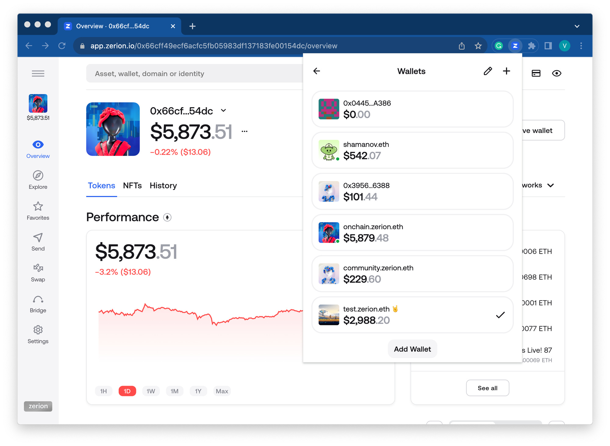The height and width of the screenshot is (446, 610).
Task: Select the shamanov.eth wallet
Action: [412, 150]
